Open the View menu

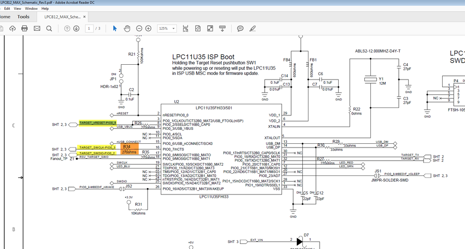click(x=18, y=8)
